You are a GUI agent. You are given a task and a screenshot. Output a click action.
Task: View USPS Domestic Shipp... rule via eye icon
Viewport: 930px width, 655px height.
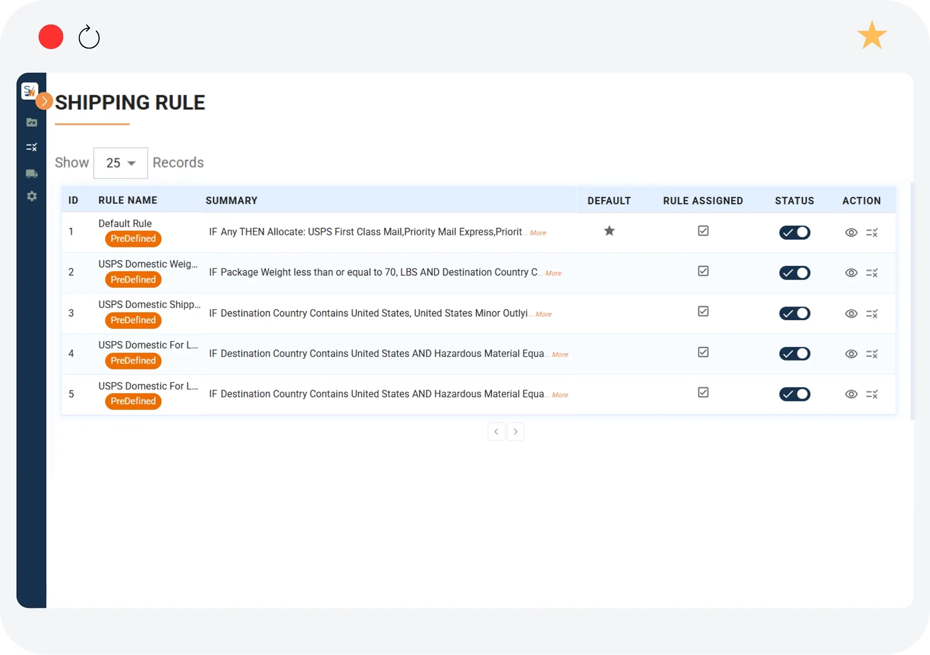coord(851,313)
